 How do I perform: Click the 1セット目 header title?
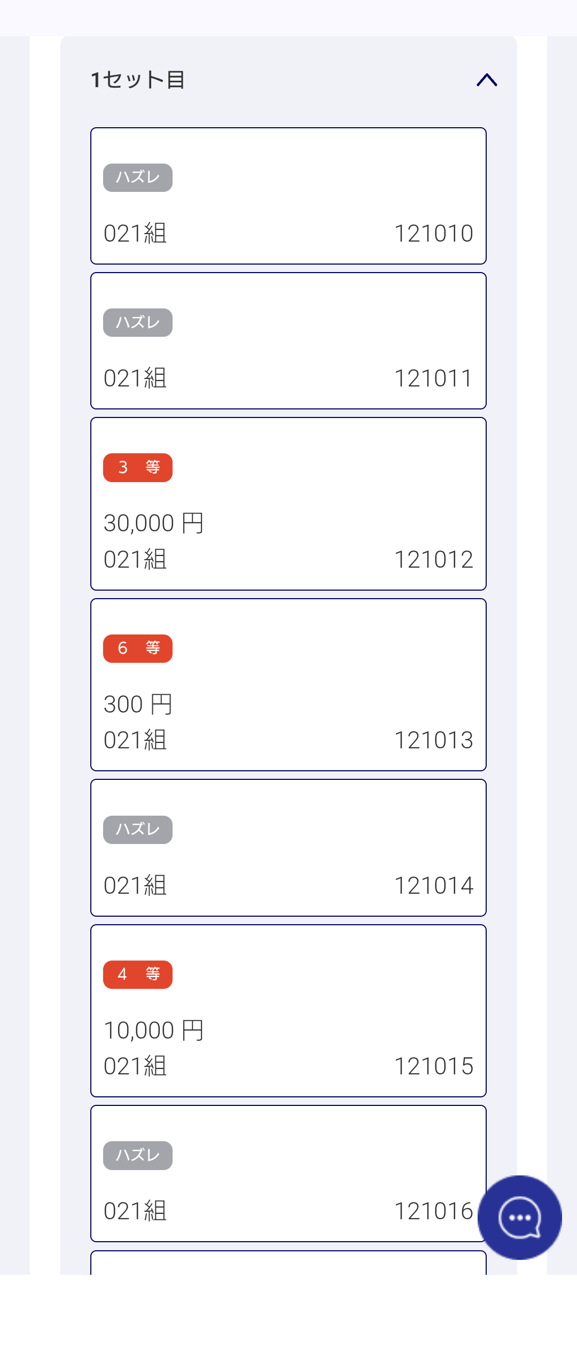138,80
